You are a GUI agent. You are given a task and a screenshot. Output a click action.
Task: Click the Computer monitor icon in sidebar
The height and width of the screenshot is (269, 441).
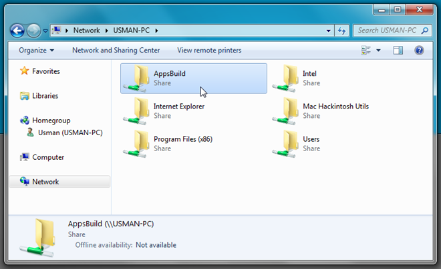click(25, 157)
